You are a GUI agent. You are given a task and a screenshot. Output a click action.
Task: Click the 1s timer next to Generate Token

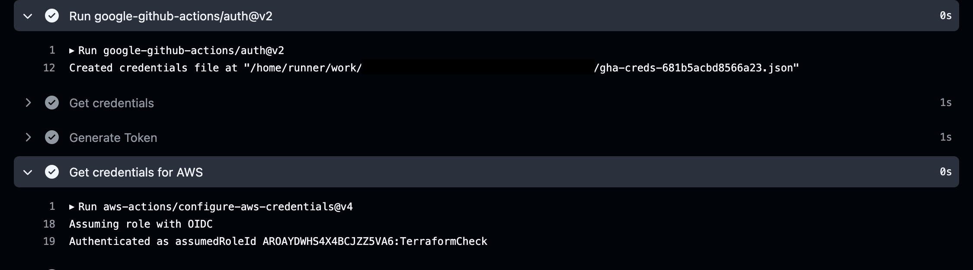(945, 138)
